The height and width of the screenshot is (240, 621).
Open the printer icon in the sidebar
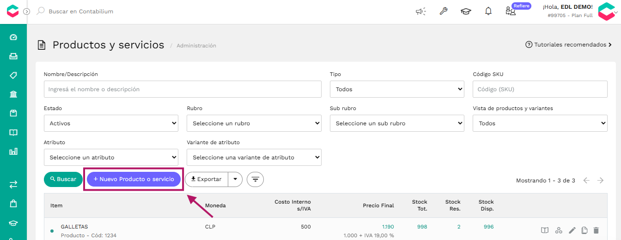click(13, 56)
